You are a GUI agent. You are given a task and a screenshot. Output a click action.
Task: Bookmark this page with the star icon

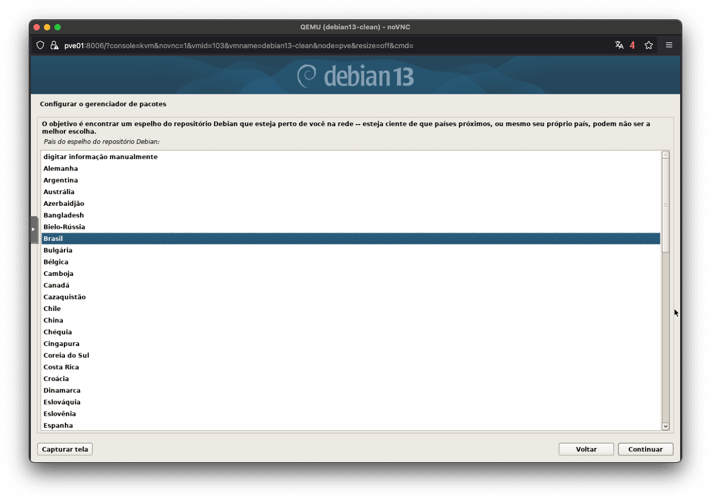tap(649, 45)
